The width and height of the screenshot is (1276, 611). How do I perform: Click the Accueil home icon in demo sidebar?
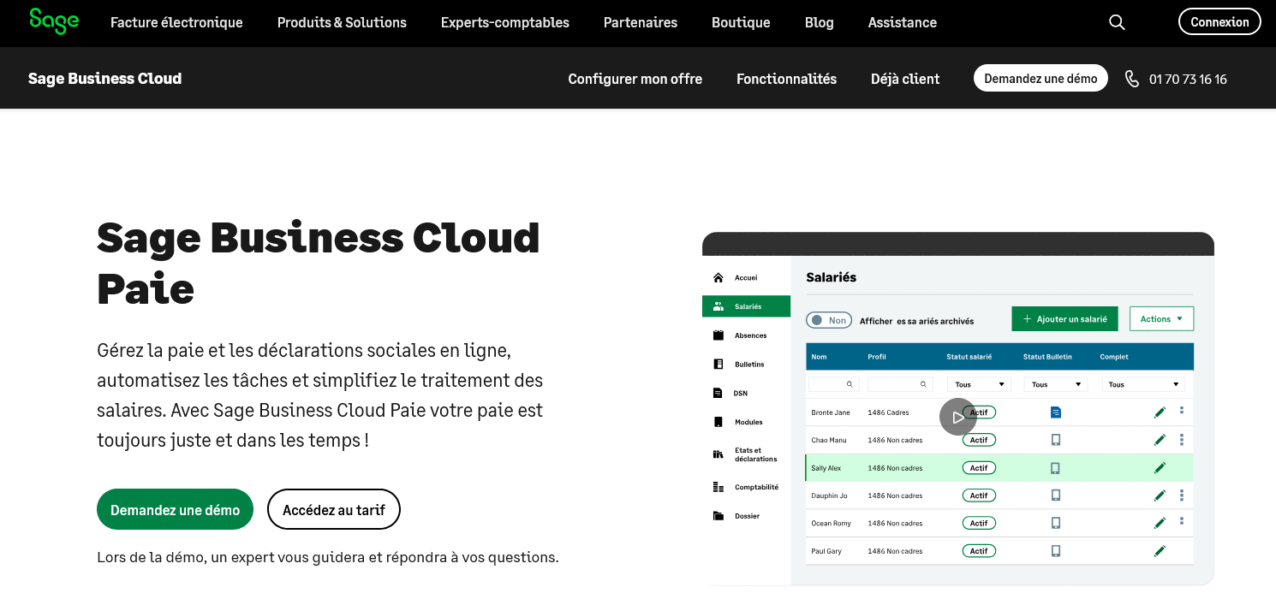coord(718,278)
